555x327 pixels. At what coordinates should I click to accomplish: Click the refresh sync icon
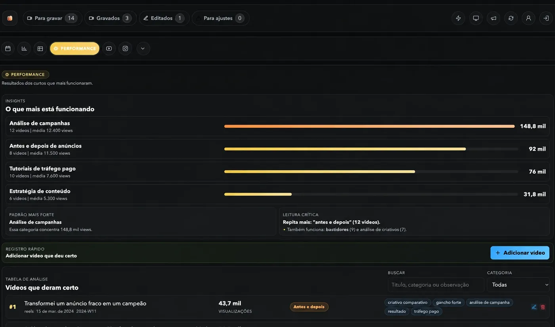[x=511, y=18]
